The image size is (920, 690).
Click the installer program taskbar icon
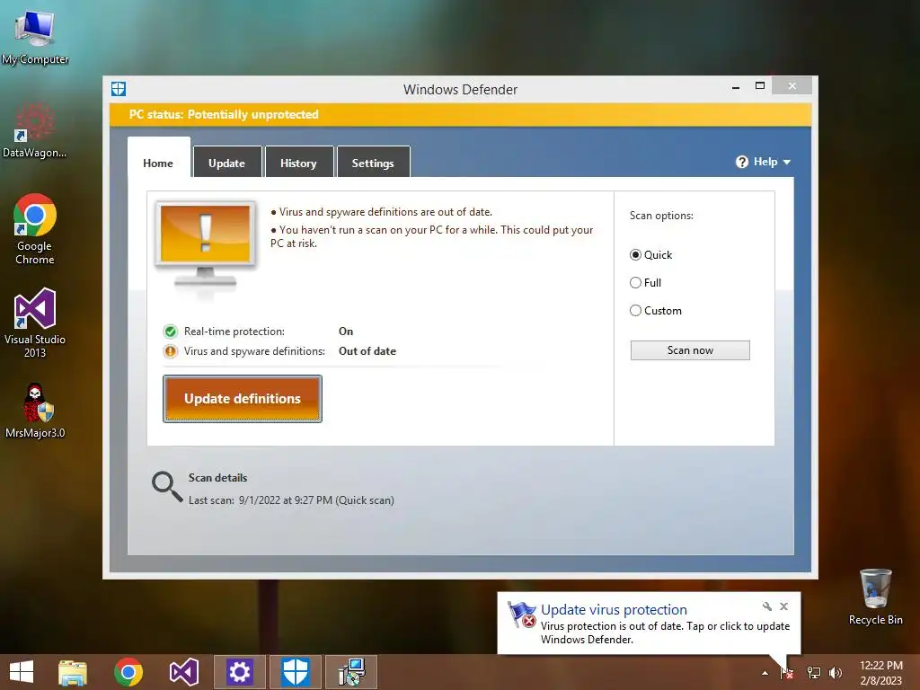[351, 672]
